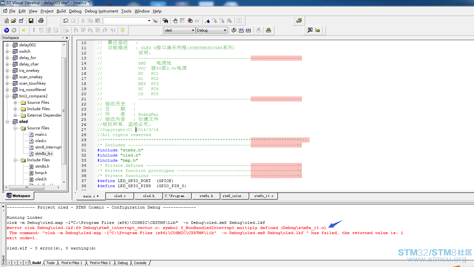Image resolution: width=474 pixels, height=267 pixels.
Task: Click the Find in Files binoculars icon
Action: tap(165, 21)
